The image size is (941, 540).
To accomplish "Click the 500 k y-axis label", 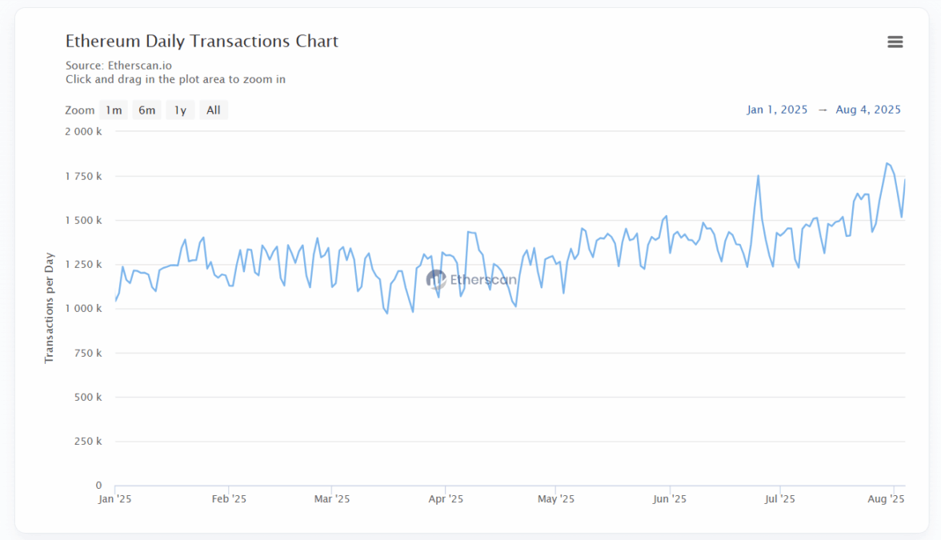I will (88, 397).
